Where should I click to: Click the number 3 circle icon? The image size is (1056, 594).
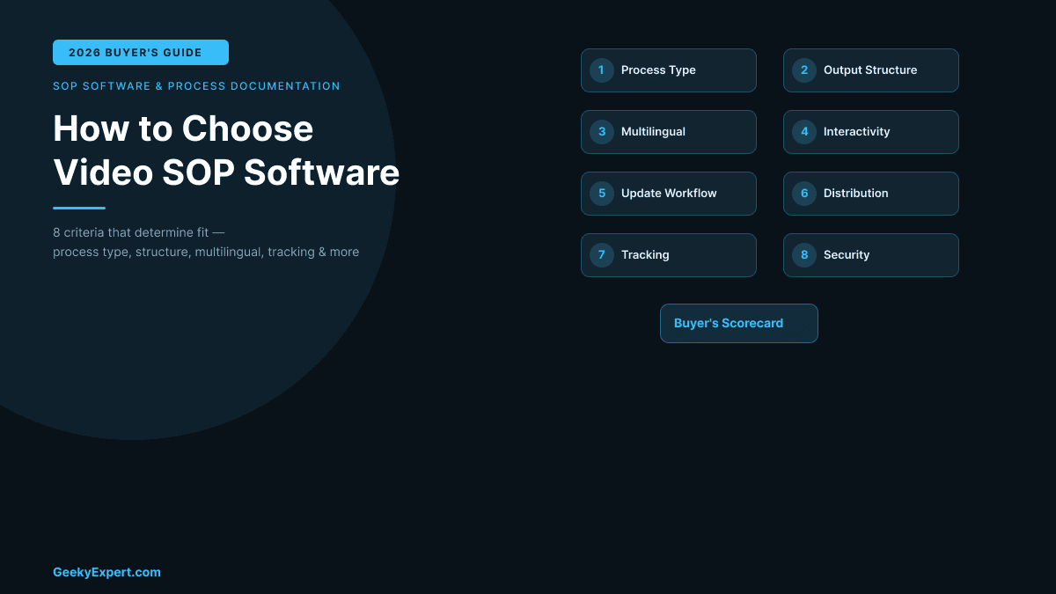[602, 132]
